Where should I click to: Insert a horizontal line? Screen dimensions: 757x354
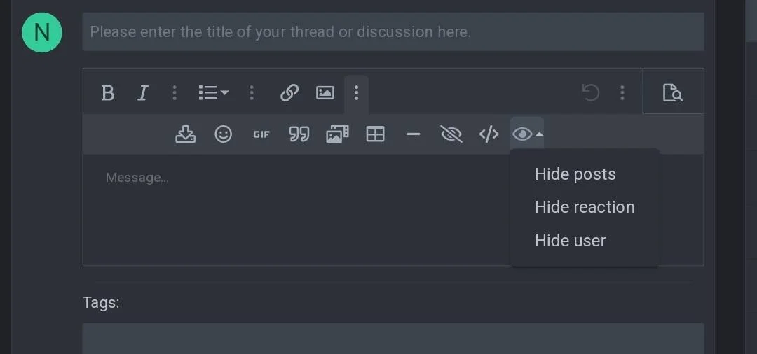(x=413, y=134)
